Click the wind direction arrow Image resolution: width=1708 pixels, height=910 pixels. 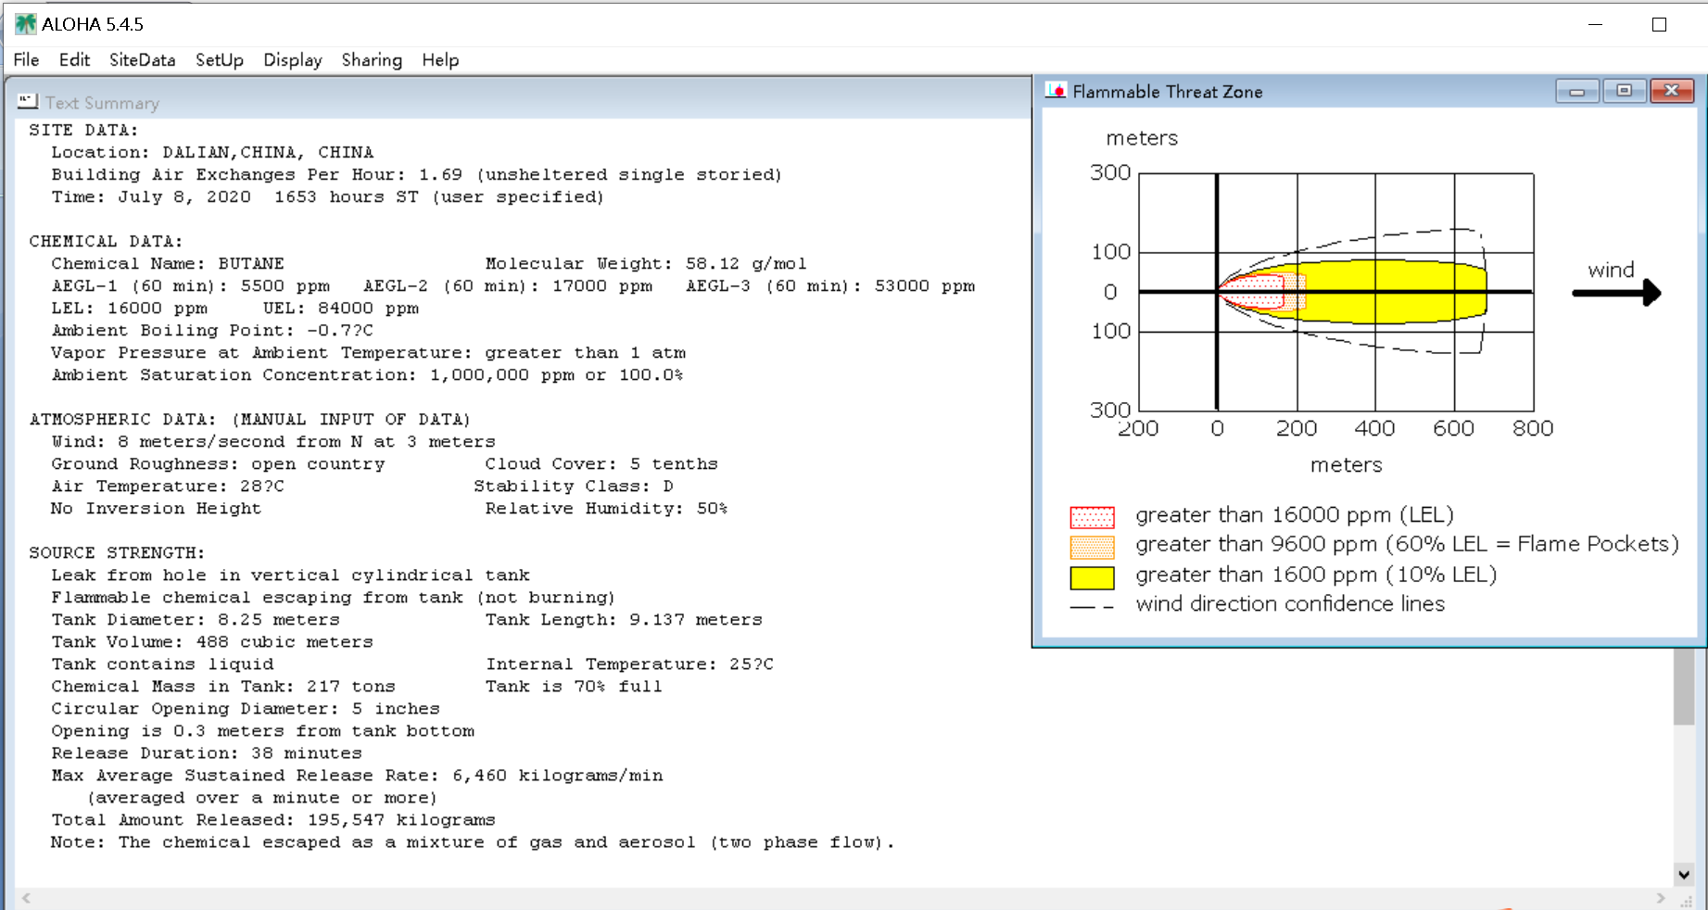tap(1616, 293)
